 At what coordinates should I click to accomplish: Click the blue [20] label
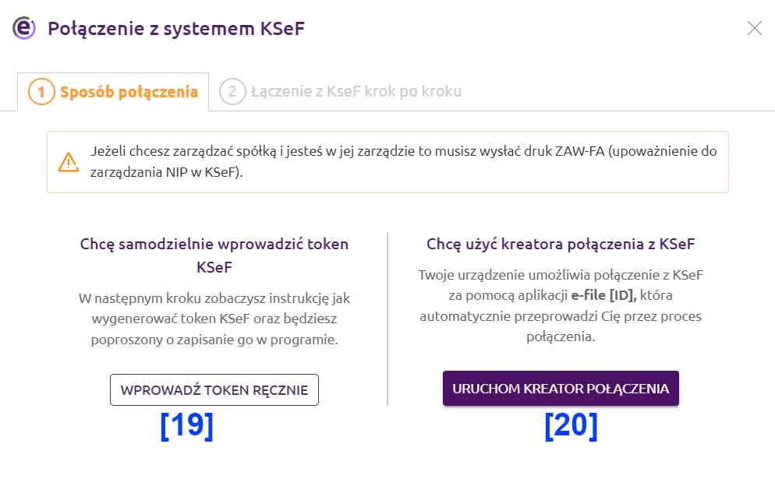click(x=571, y=425)
